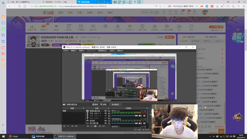Pop out the scenes dock panel
This screenshot has width=247, height=139.
(x=83, y=108)
